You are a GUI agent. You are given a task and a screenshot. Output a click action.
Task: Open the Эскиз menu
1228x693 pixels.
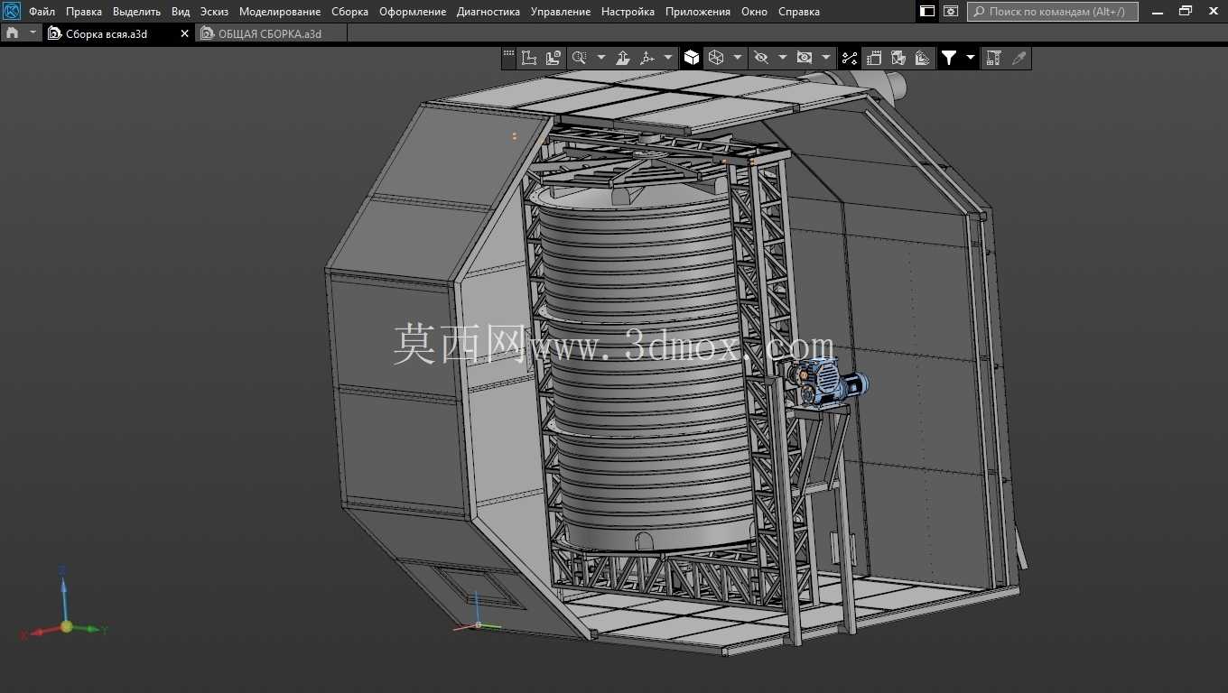[x=214, y=12]
